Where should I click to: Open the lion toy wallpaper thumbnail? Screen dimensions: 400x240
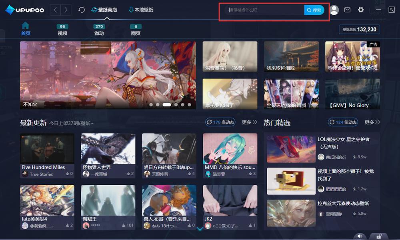[x=291, y=181]
